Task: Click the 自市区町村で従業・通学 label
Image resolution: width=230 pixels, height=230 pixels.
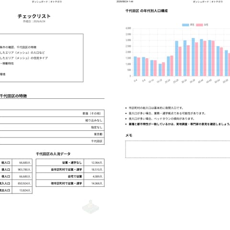Action: click(67, 170)
